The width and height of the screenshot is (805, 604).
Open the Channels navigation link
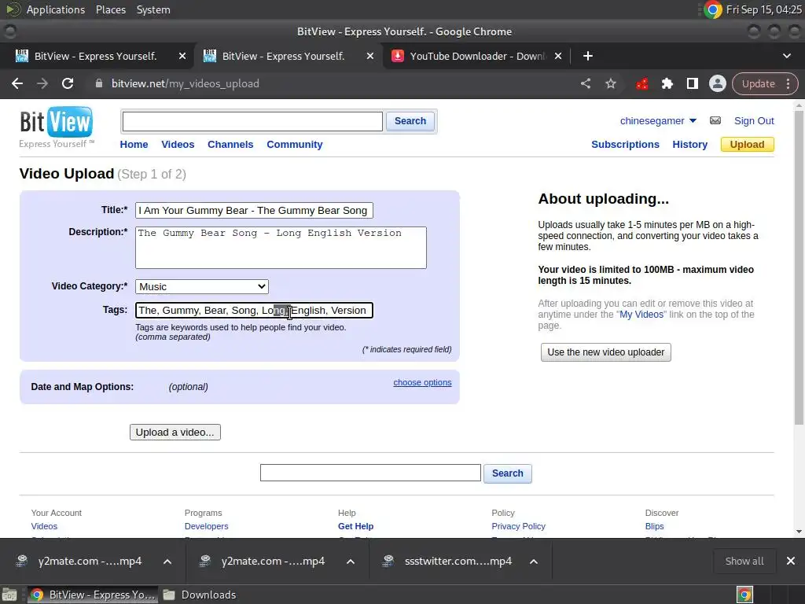[x=230, y=145]
